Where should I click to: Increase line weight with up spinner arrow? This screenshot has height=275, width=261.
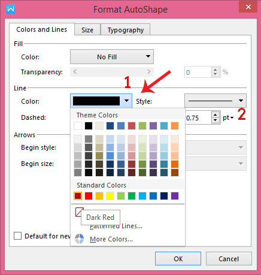[x=215, y=115]
